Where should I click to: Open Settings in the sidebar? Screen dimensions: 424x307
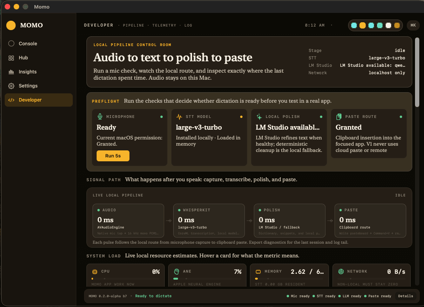pos(39,86)
